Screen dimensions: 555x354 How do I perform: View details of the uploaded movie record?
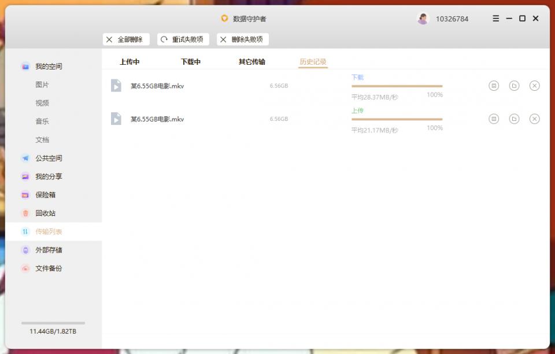click(494, 119)
